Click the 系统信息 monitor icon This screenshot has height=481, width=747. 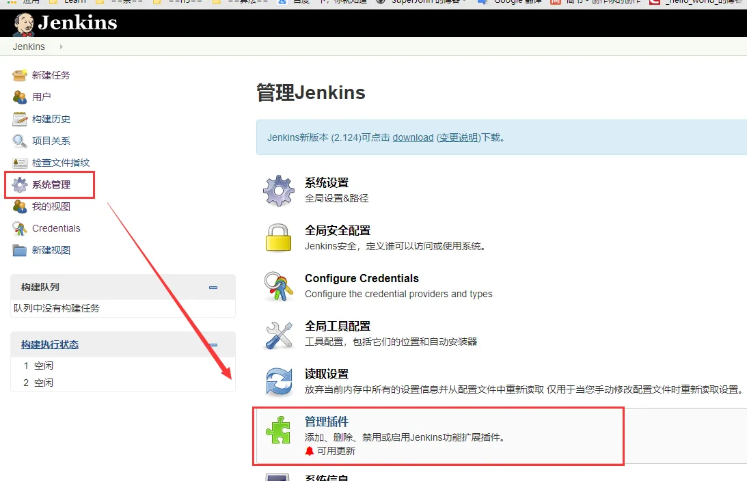click(x=277, y=477)
